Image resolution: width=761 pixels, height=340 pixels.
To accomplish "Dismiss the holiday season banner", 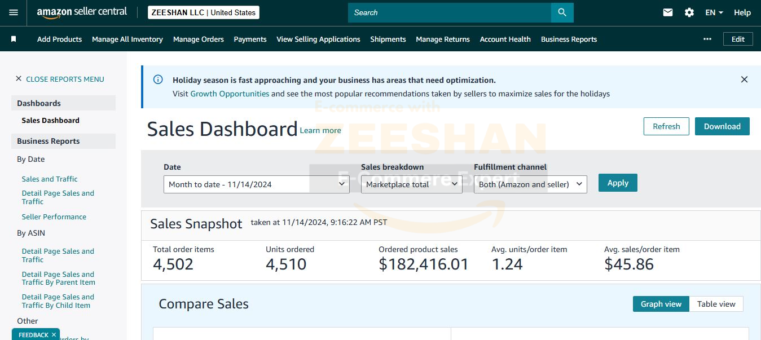I will point(744,80).
